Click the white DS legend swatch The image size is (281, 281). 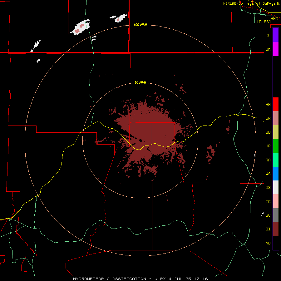coord(276,187)
